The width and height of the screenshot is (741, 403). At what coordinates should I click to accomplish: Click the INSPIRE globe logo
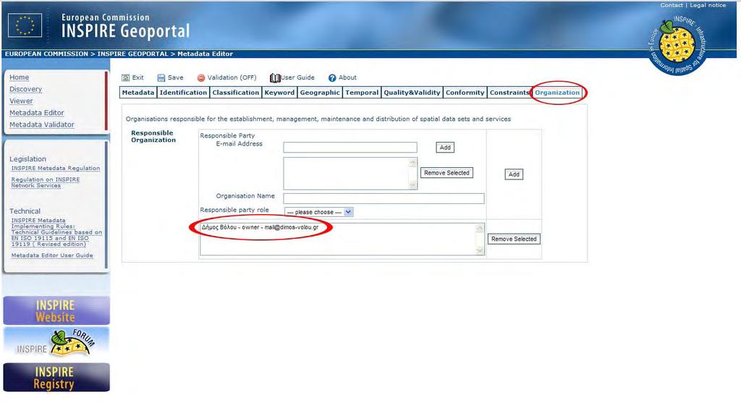[x=677, y=46]
